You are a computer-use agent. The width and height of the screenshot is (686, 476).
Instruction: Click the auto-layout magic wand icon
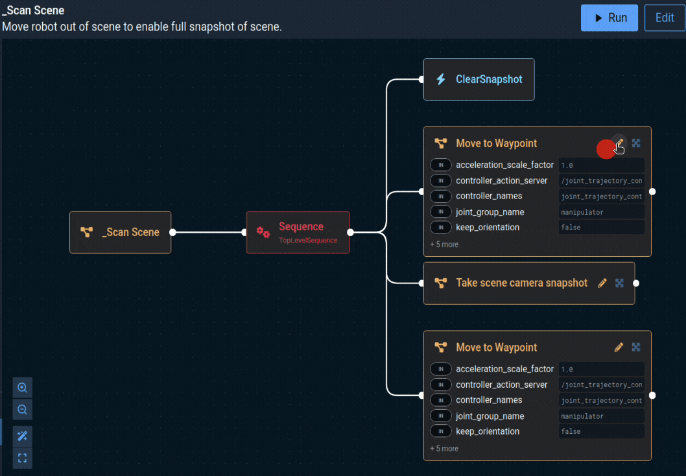pos(22,436)
